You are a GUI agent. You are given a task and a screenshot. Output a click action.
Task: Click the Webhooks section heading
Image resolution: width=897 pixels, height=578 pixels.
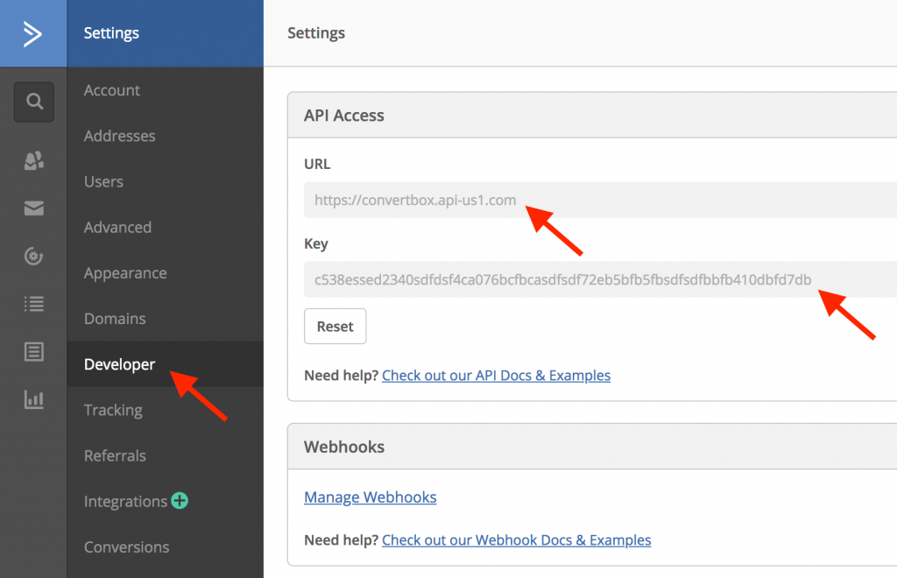pyautogui.click(x=343, y=448)
